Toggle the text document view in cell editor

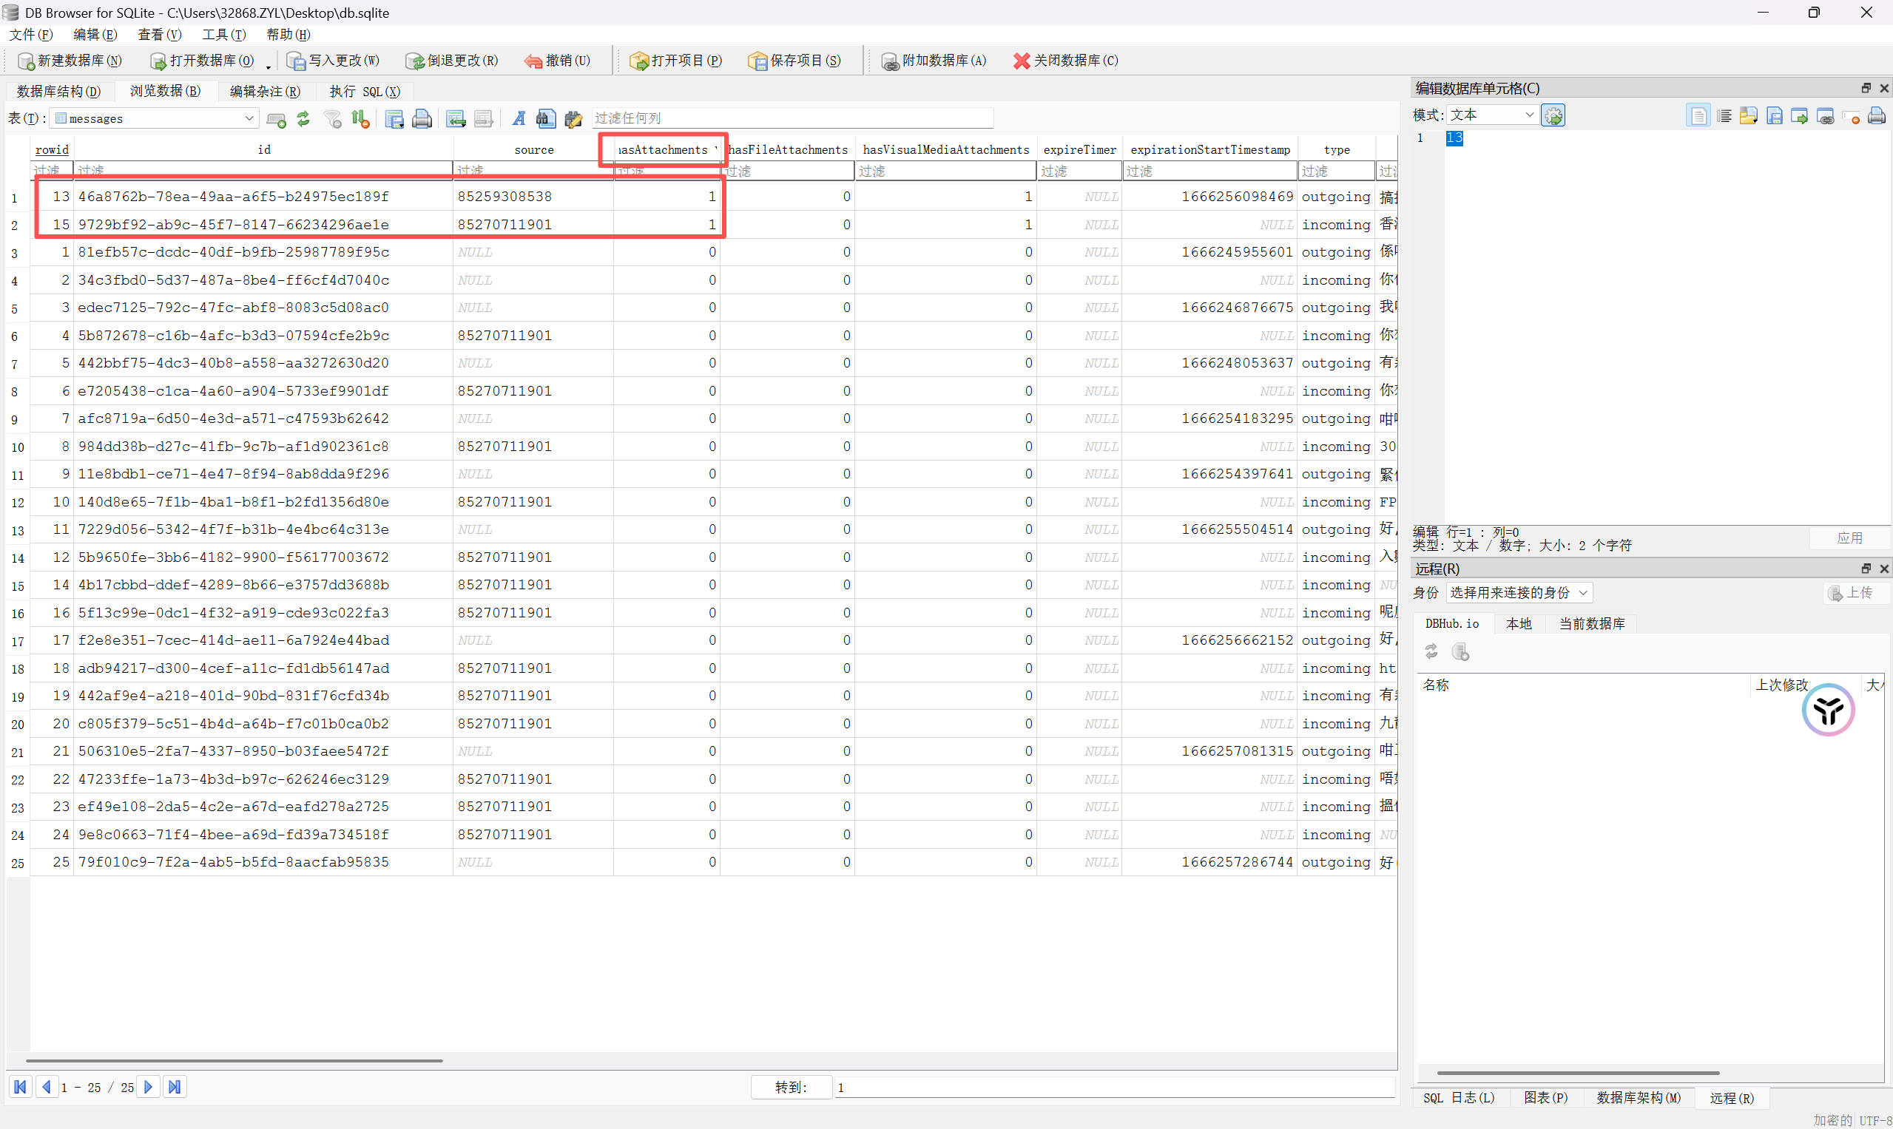[1698, 115]
